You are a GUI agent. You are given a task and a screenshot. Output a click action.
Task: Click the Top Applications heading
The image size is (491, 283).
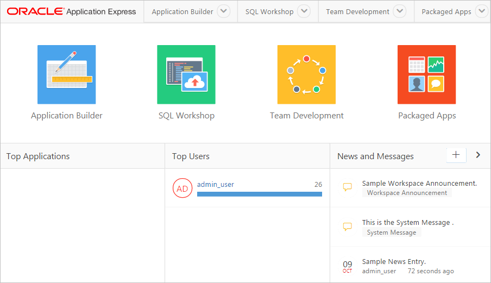coord(38,156)
